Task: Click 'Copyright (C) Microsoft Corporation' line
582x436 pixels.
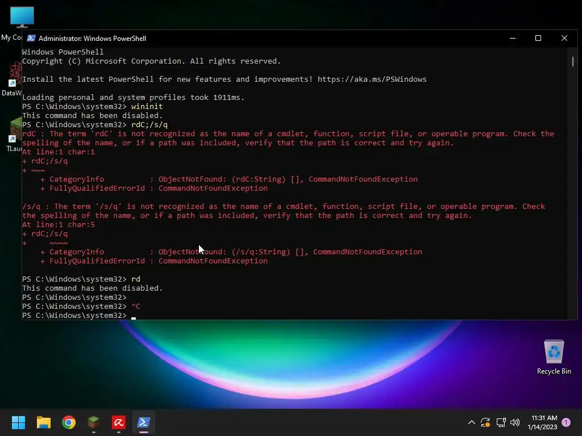Action: (151, 61)
